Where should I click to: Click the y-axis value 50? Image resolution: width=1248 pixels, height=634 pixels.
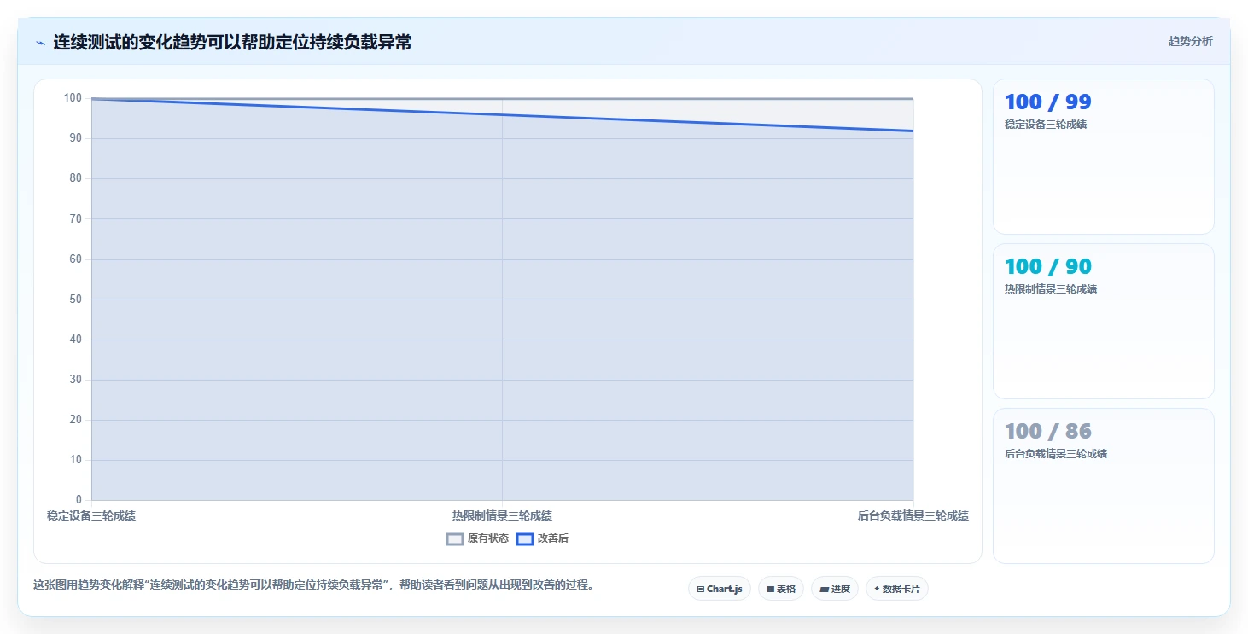pyautogui.click(x=75, y=300)
